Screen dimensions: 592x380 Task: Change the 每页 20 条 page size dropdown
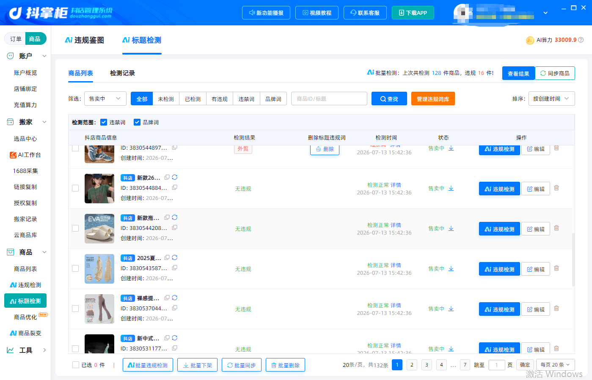[x=556, y=365]
